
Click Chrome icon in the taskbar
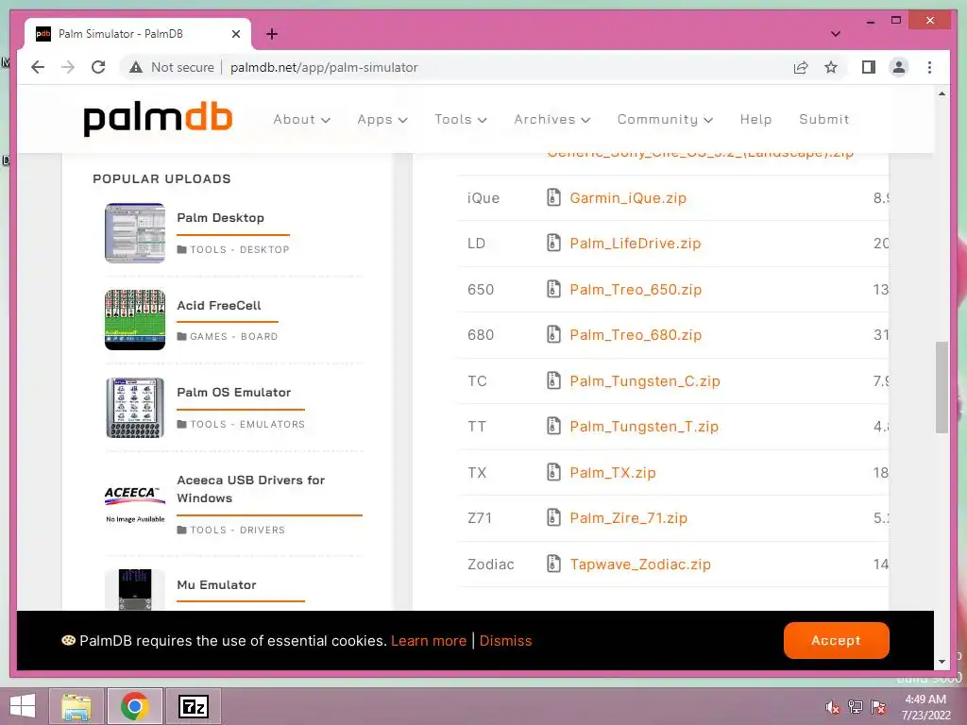134,706
